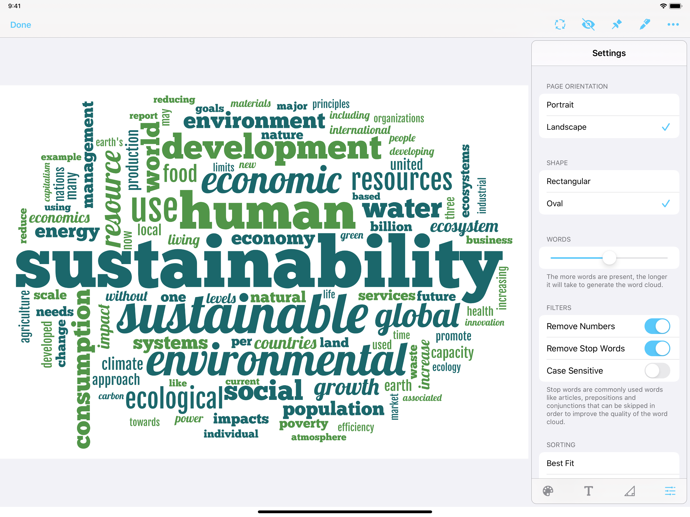Tap the word 'efficiency' in the cloud

tap(356, 427)
